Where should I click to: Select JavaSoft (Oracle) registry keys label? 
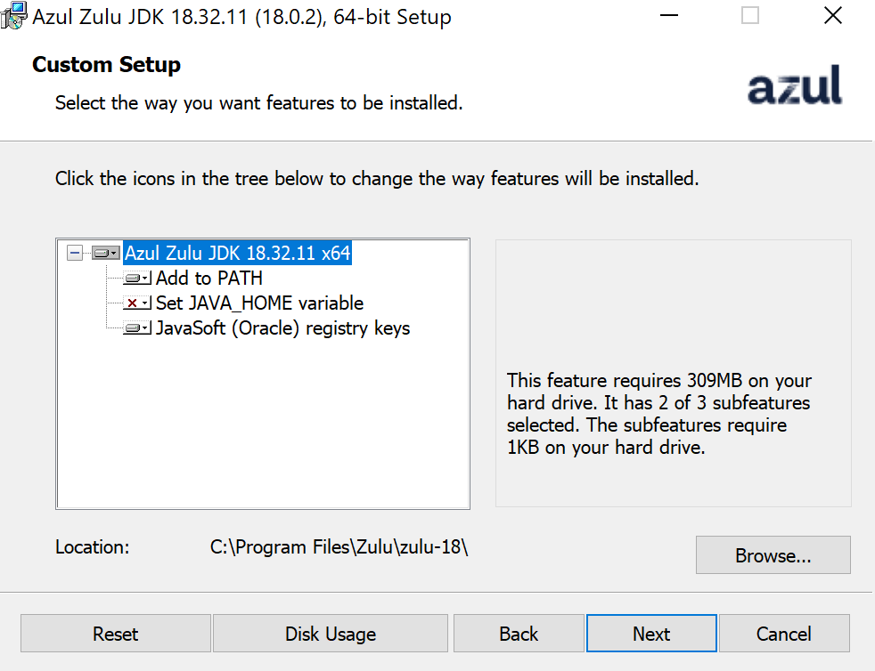point(282,328)
